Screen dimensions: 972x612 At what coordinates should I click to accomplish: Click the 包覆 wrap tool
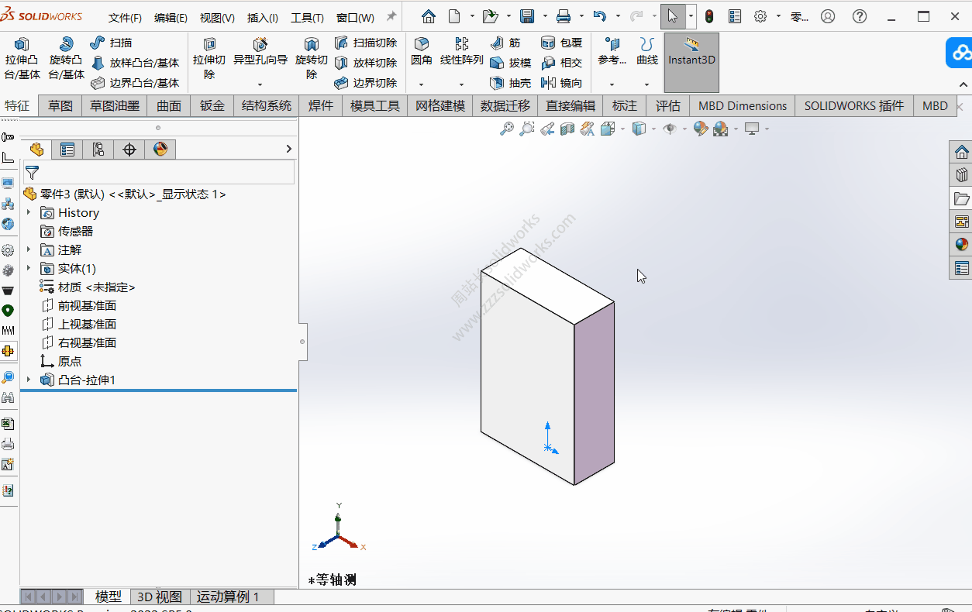point(561,43)
